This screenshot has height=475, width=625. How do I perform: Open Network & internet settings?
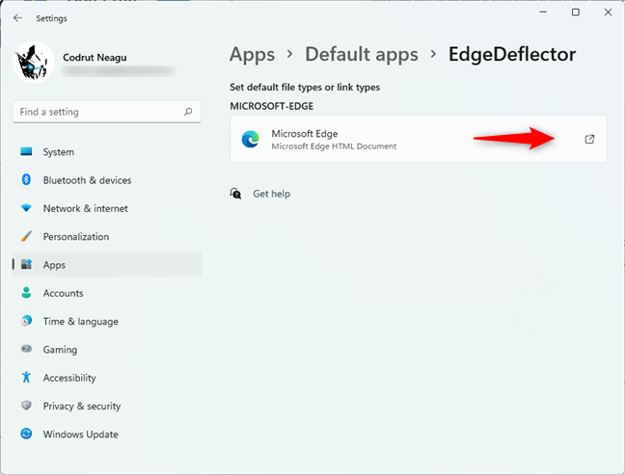[107, 209]
